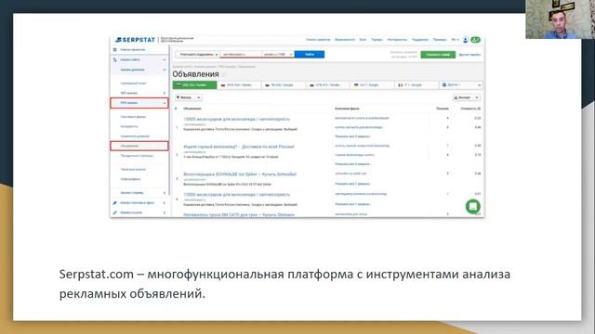
Task: Select the domain comparison sidebar item
Action: click(135, 136)
